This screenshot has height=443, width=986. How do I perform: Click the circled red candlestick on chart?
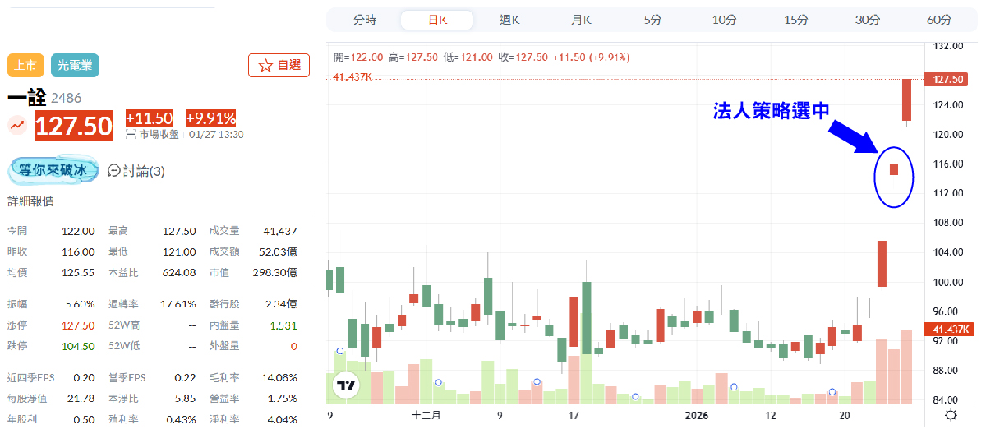895,169
